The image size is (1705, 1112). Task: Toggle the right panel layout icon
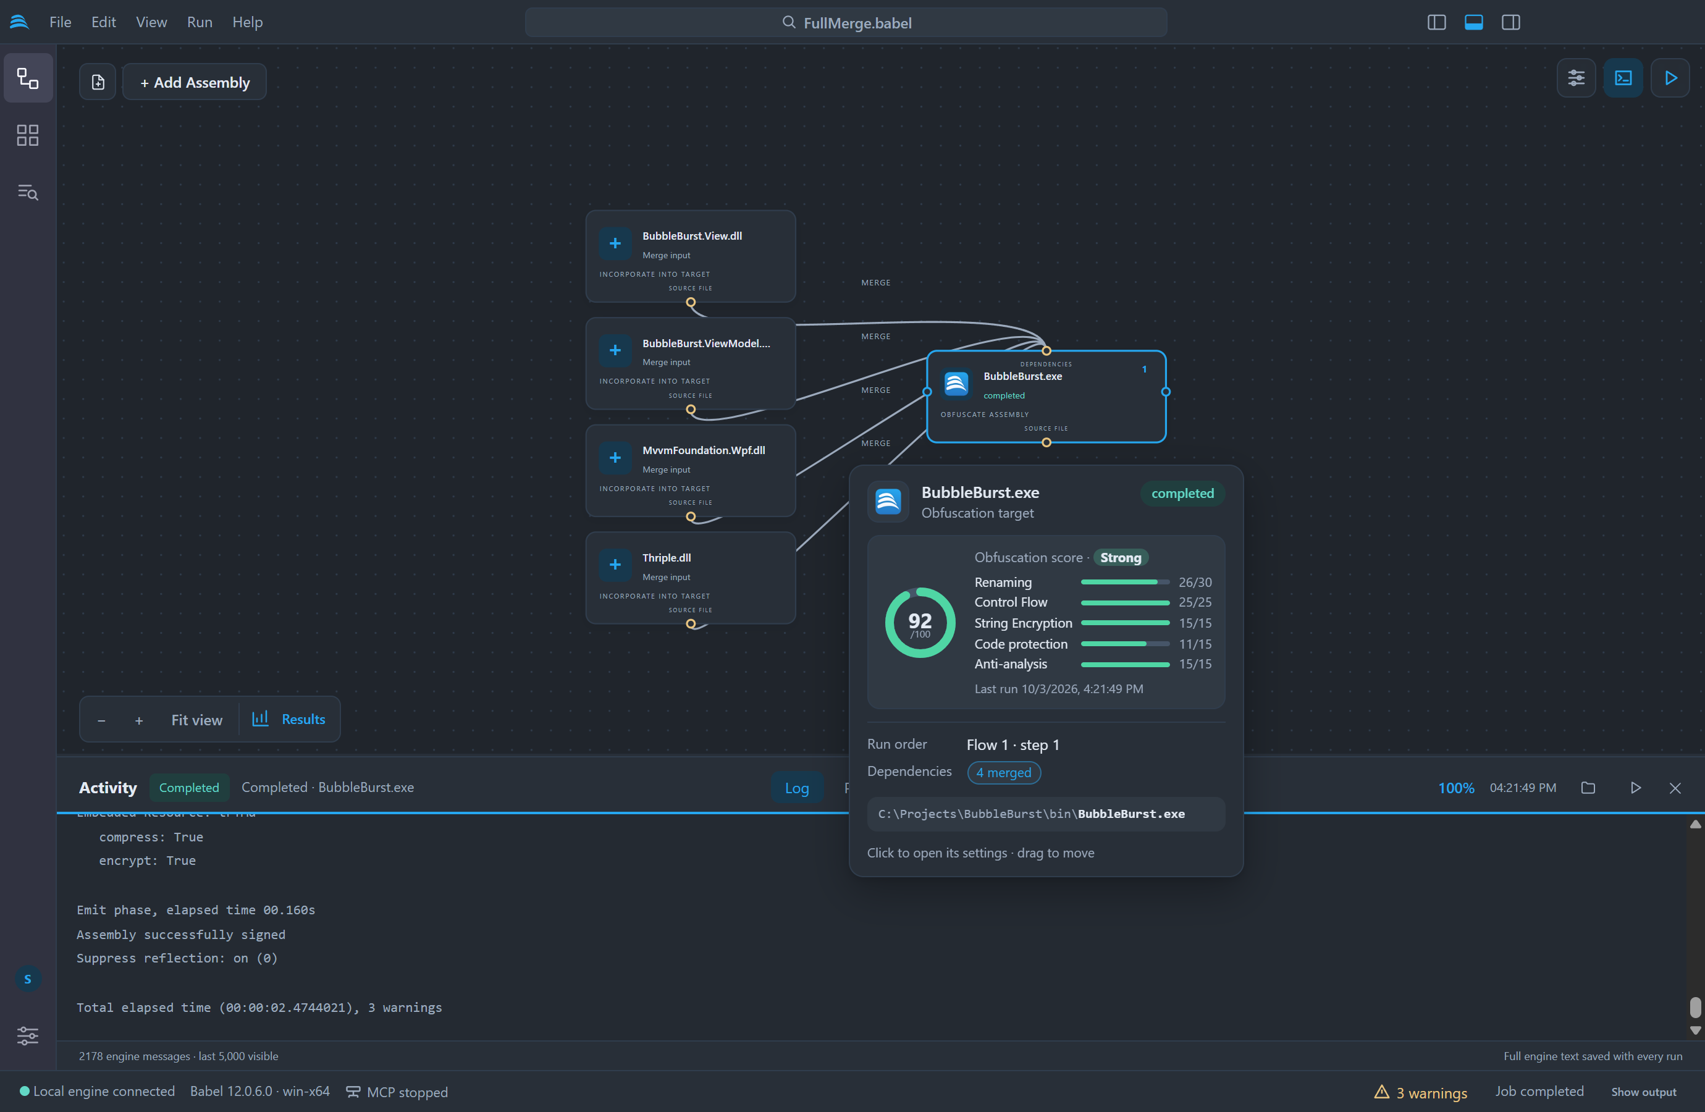tap(1511, 22)
